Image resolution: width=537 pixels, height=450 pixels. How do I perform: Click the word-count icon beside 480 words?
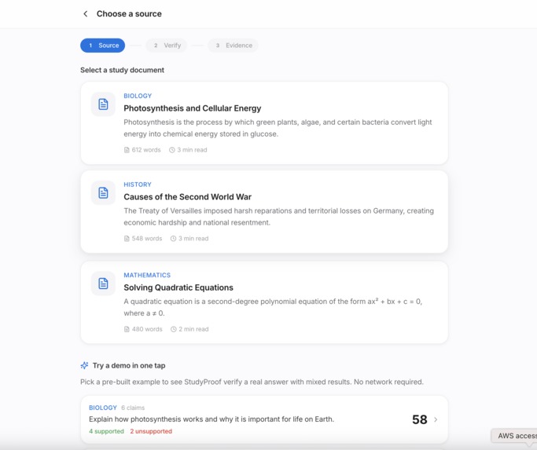point(127,329)
